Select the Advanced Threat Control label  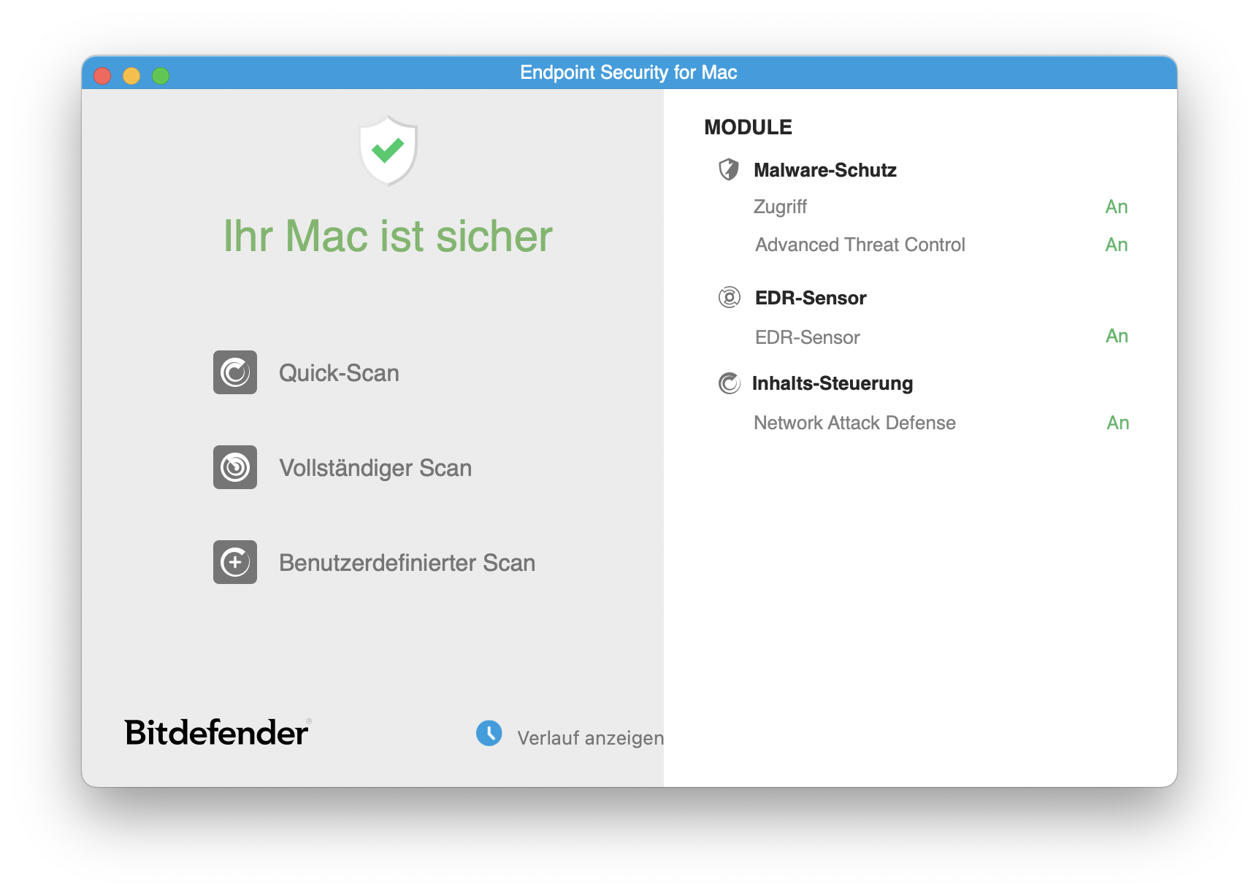coord(860,245)
